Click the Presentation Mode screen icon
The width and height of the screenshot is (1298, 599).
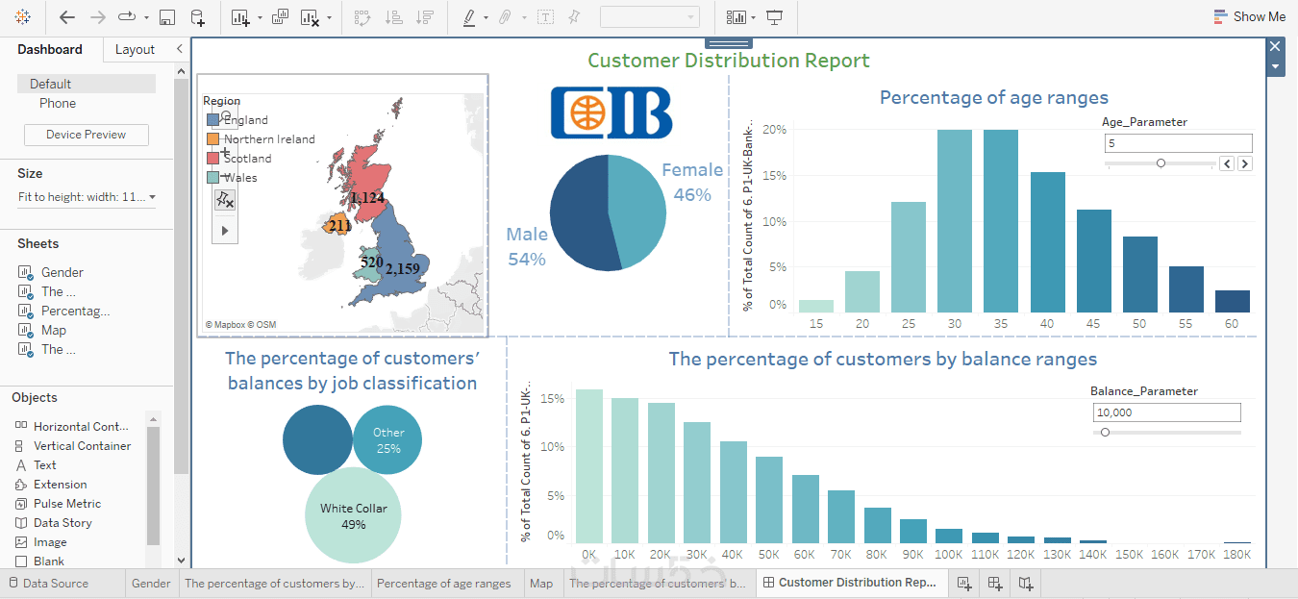(x=775, y=17)
